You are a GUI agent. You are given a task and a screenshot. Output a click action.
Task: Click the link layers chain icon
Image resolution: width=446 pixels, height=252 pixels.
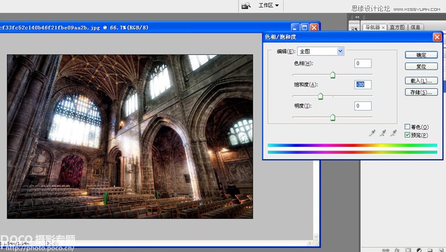386,249
